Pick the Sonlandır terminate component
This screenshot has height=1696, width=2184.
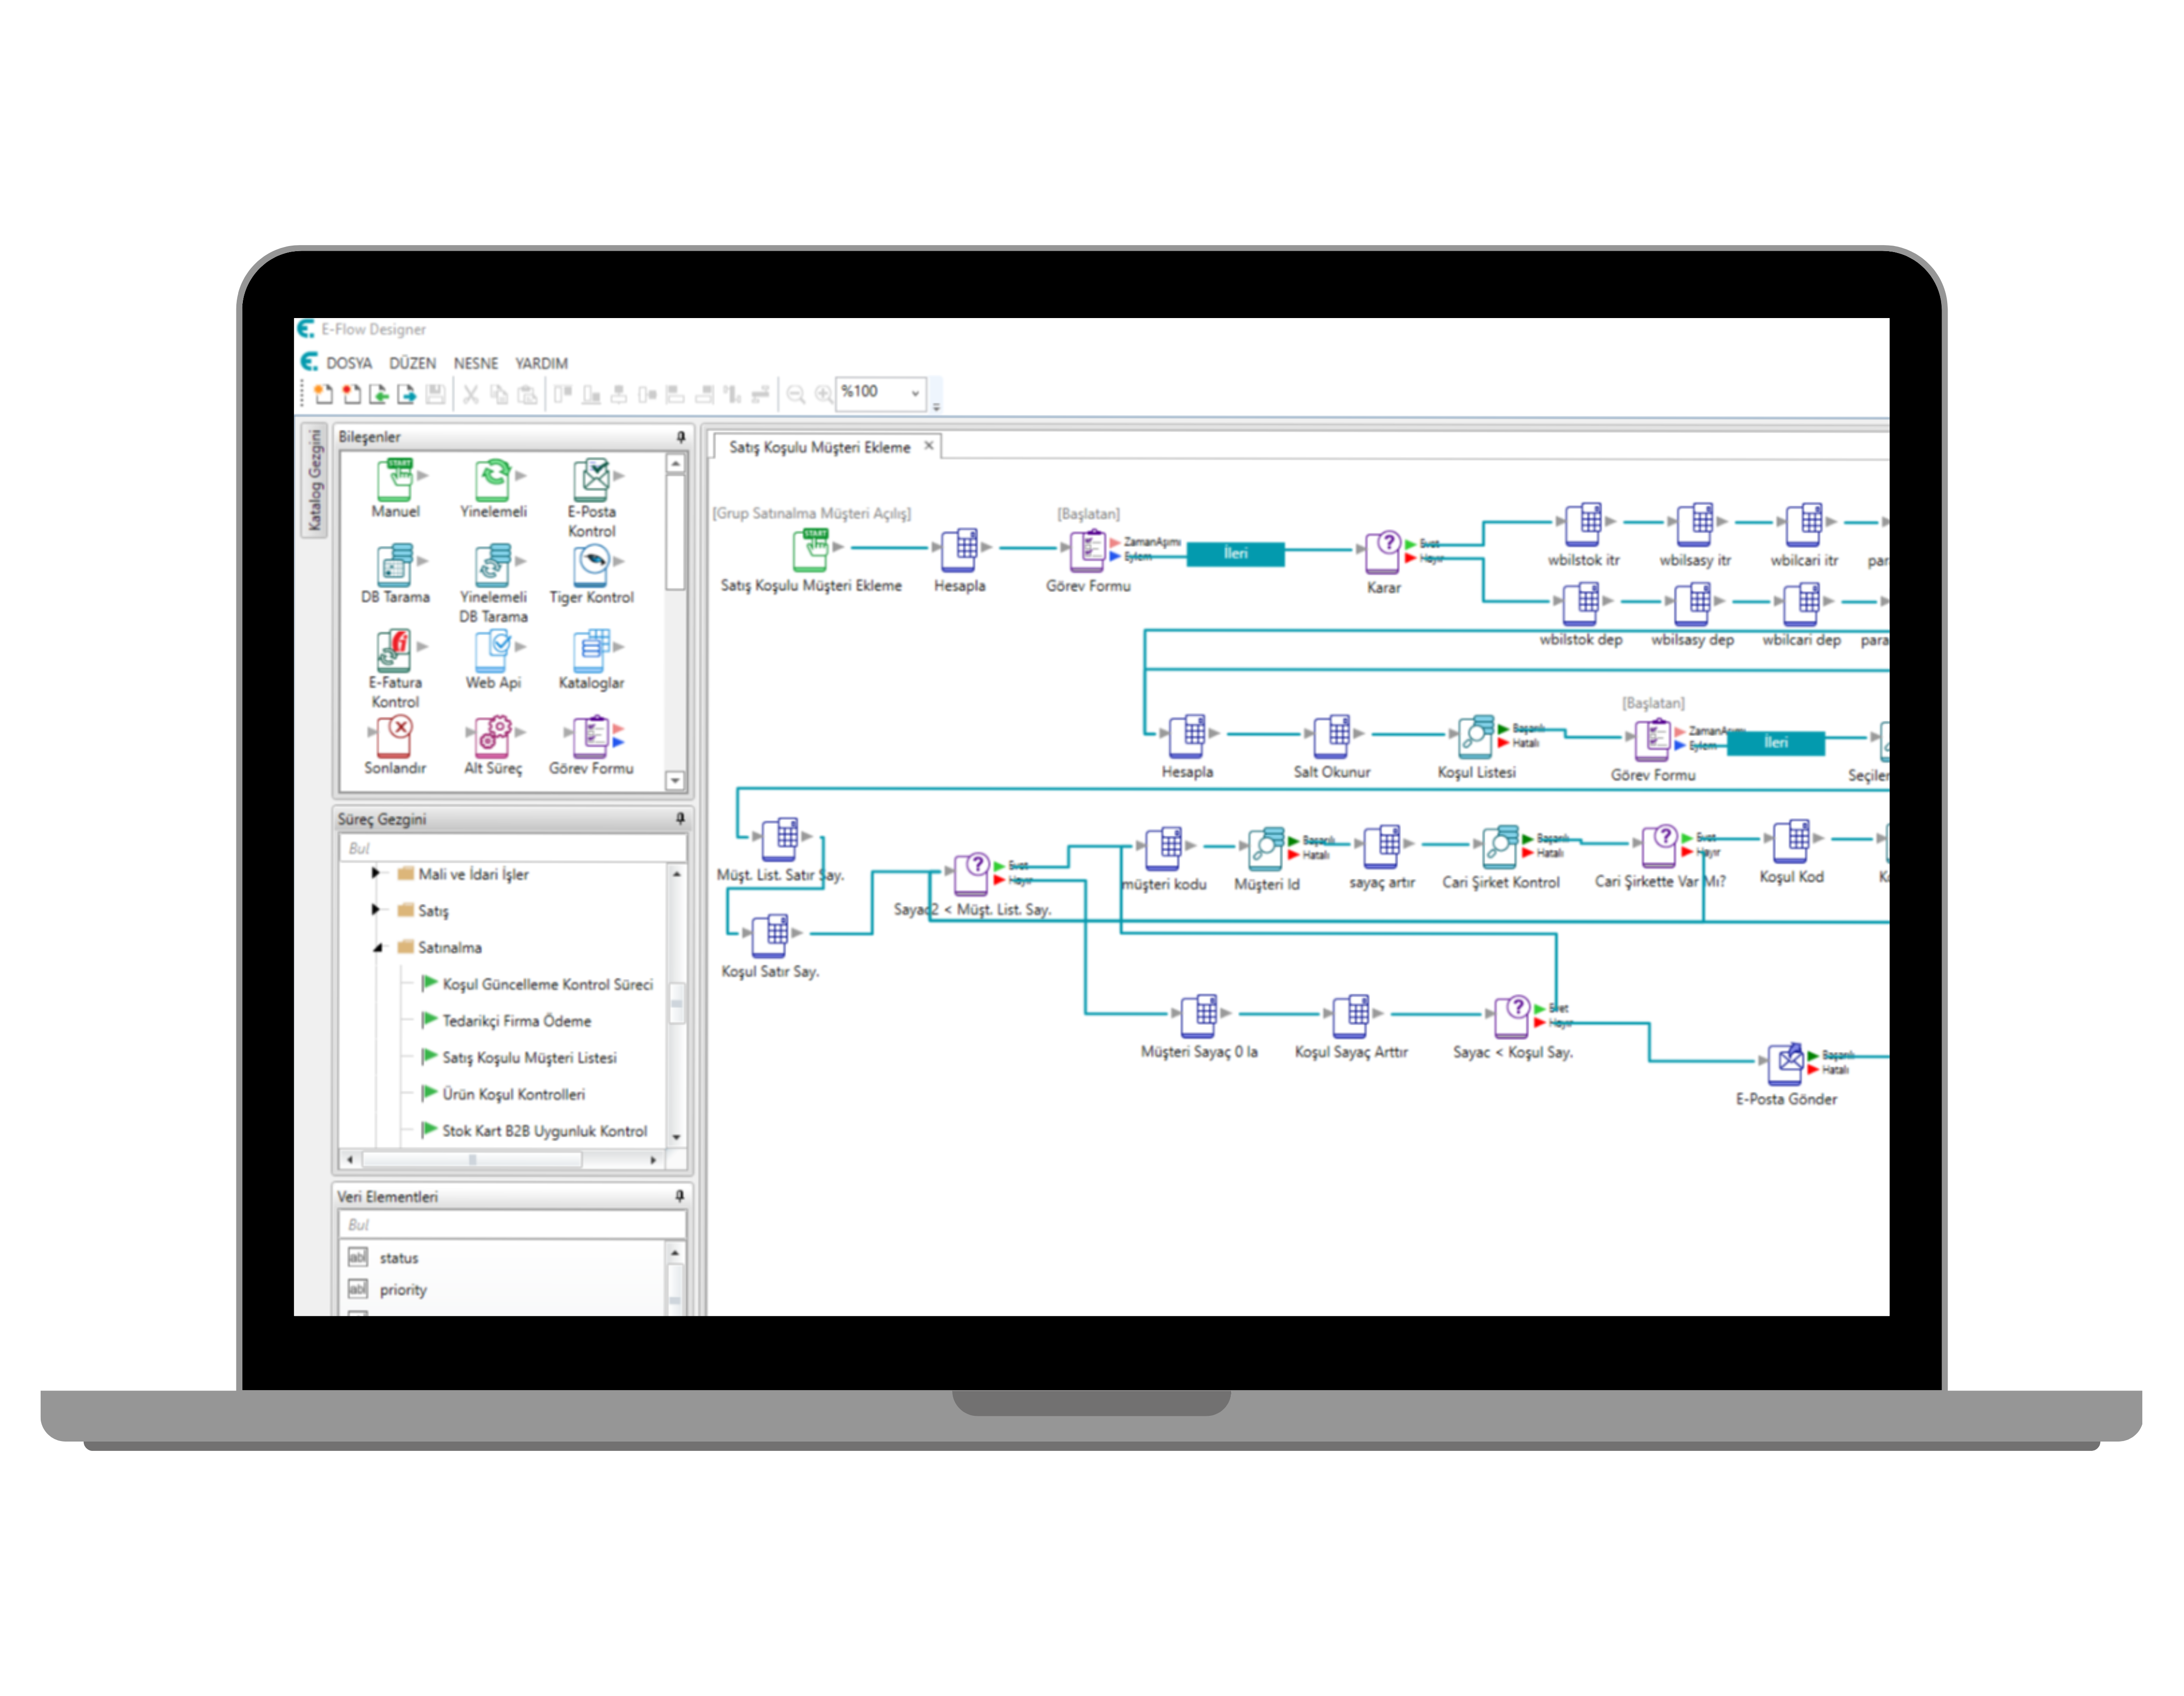(x=394, y=737)
